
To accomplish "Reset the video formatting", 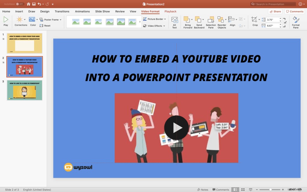I will pyautogui.click(x=46, y=25).
